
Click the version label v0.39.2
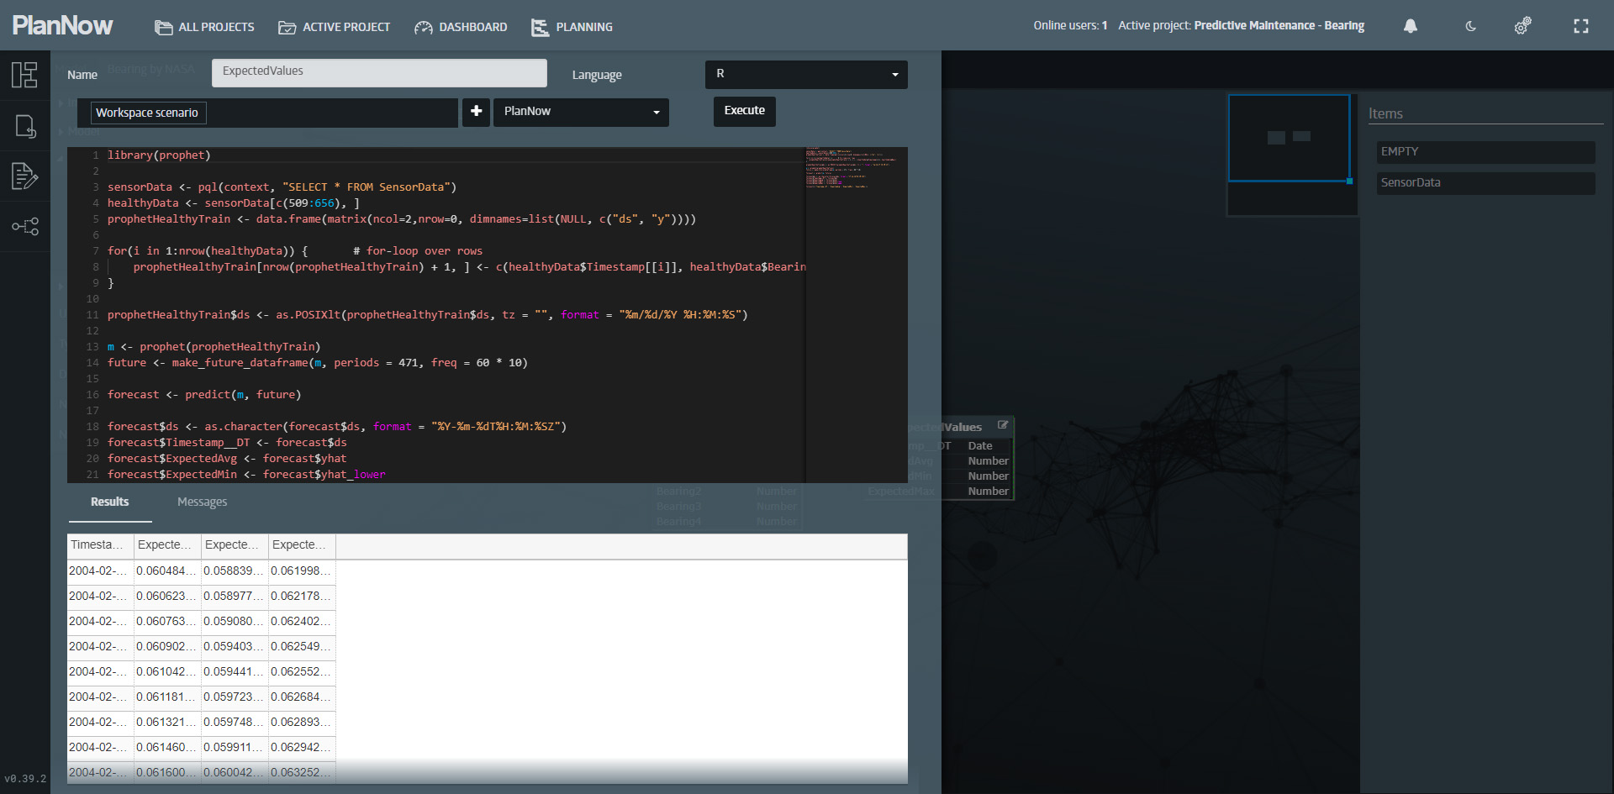25,779
